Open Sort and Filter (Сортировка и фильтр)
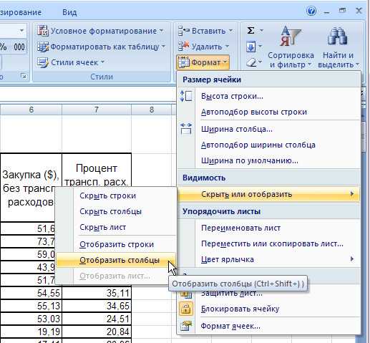Viewport: 370px width, 343px height. pyautogui.click(x=291, y=47)
